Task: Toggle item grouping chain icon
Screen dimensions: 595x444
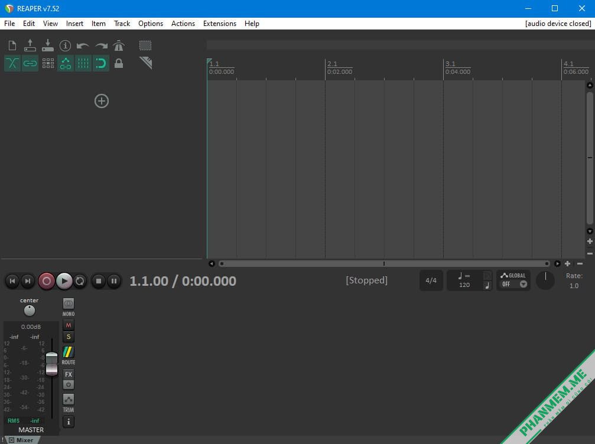Action: coord(30,63)
